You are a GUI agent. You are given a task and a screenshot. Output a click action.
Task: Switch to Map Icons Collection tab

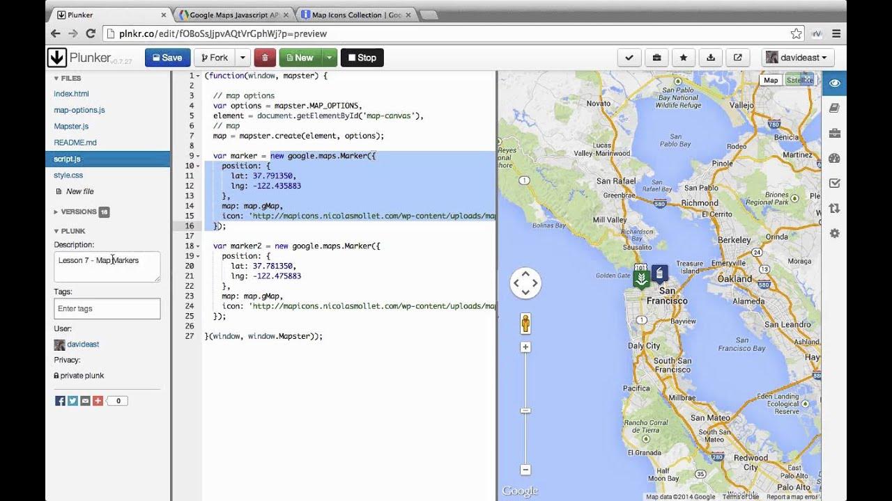point(356,15)
